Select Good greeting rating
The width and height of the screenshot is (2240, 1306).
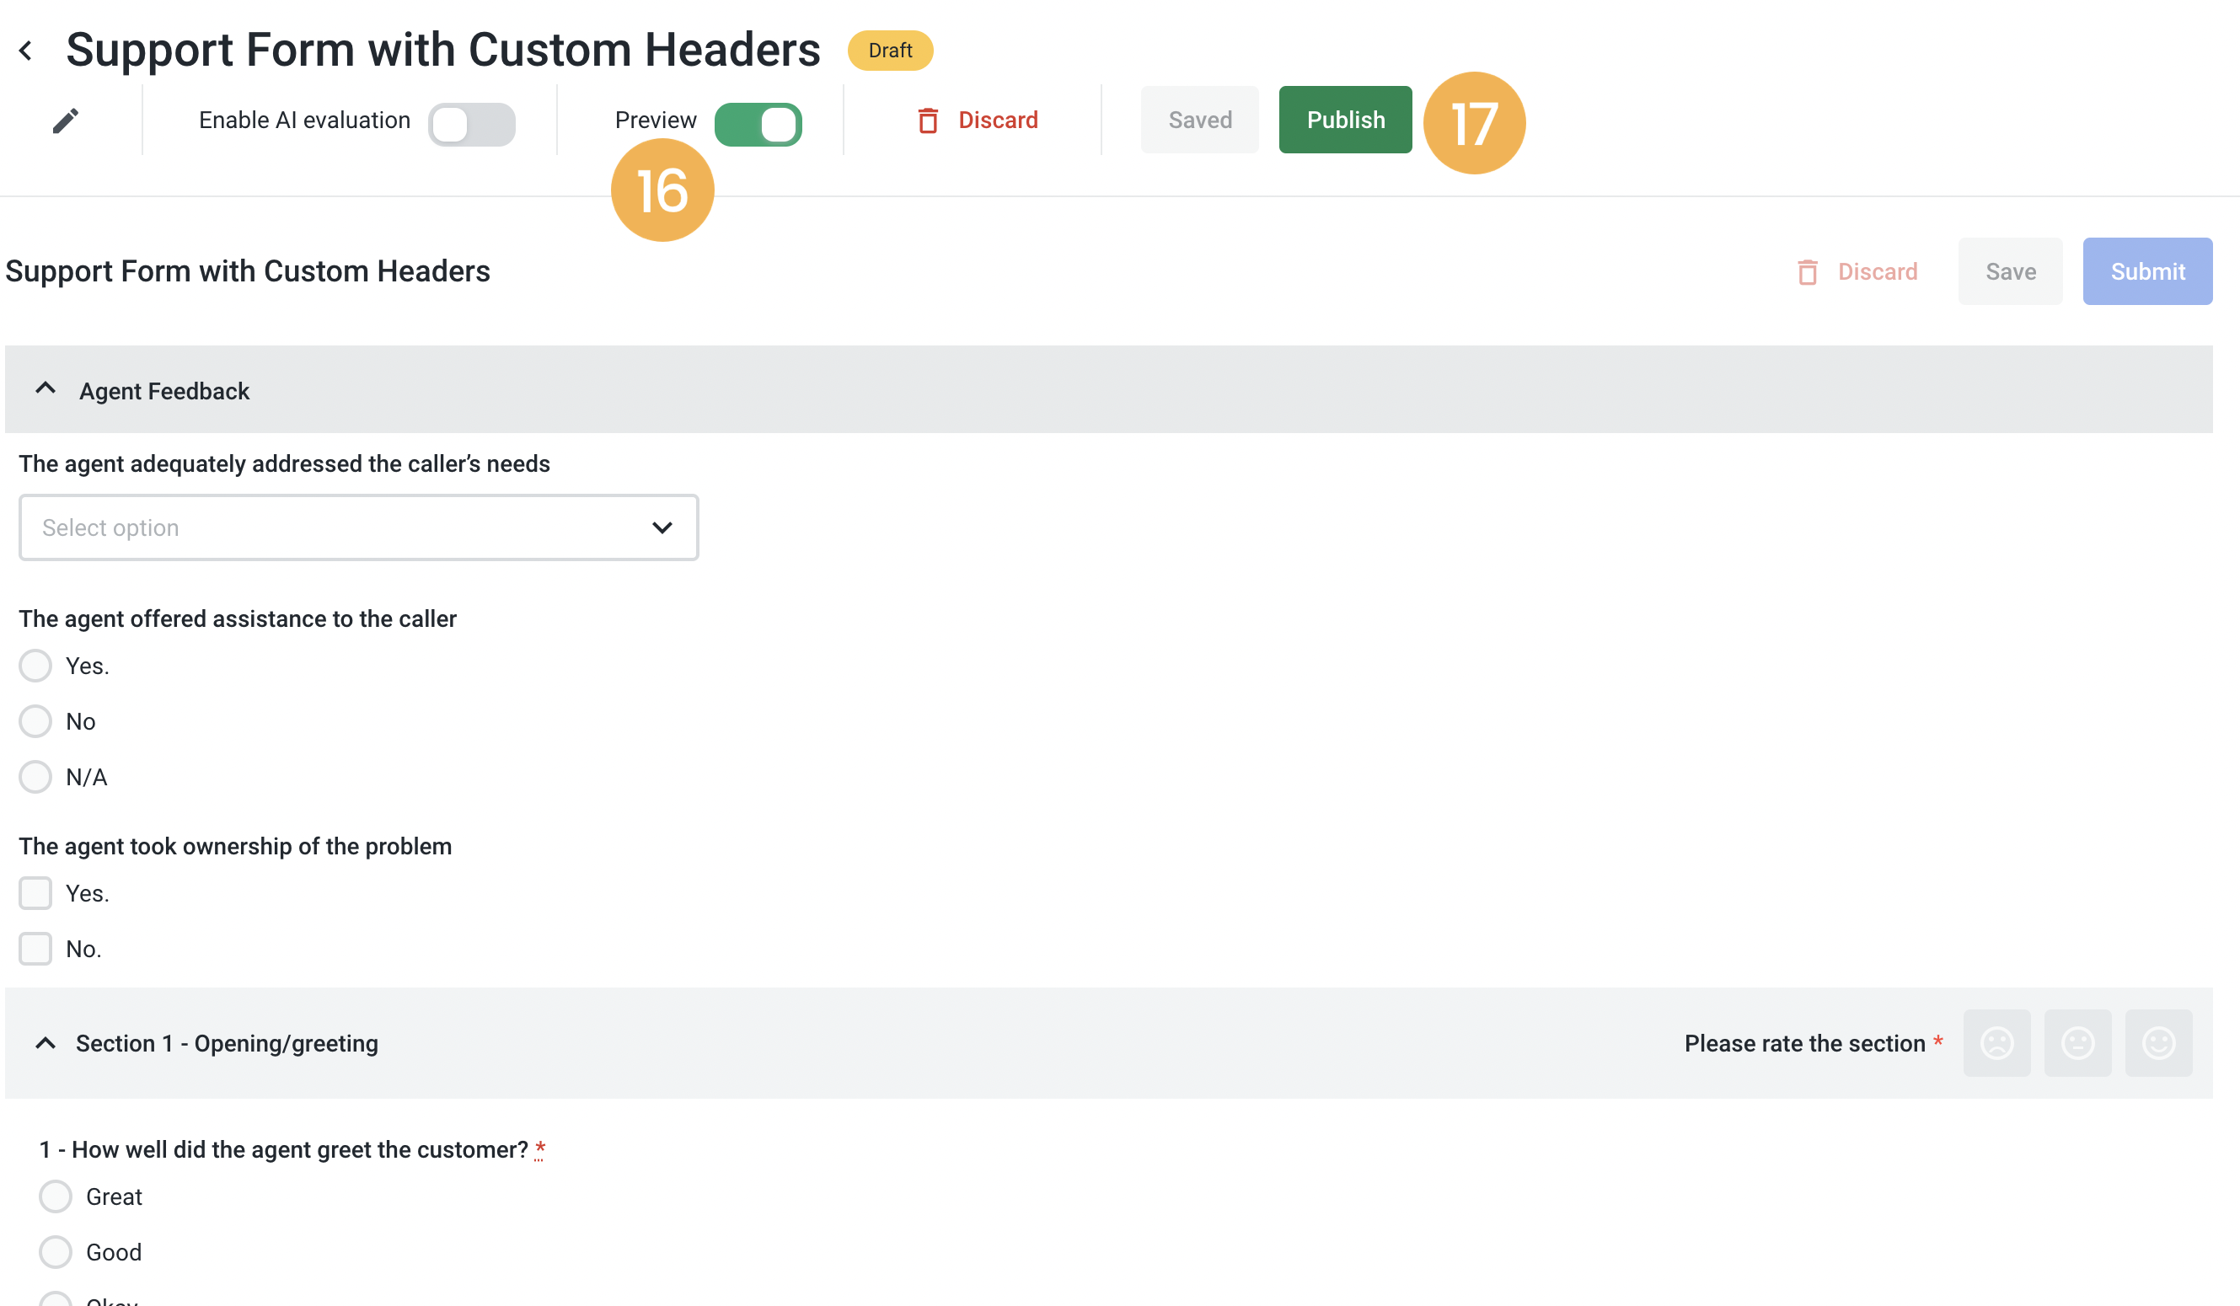click(x=55, y=1252)
